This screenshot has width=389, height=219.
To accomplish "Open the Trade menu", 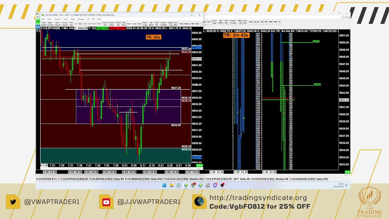I will point(73,19).
